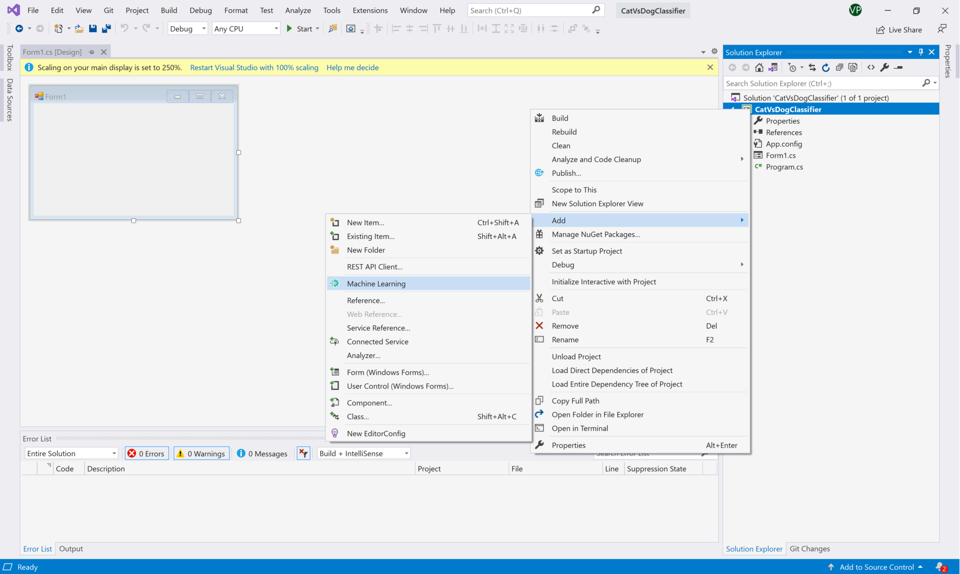Image resolution: width=960 pixels, height=574 pixels.
Task: Switch views icon in Solution Explorer toolbar
Action: click(773, 67)
